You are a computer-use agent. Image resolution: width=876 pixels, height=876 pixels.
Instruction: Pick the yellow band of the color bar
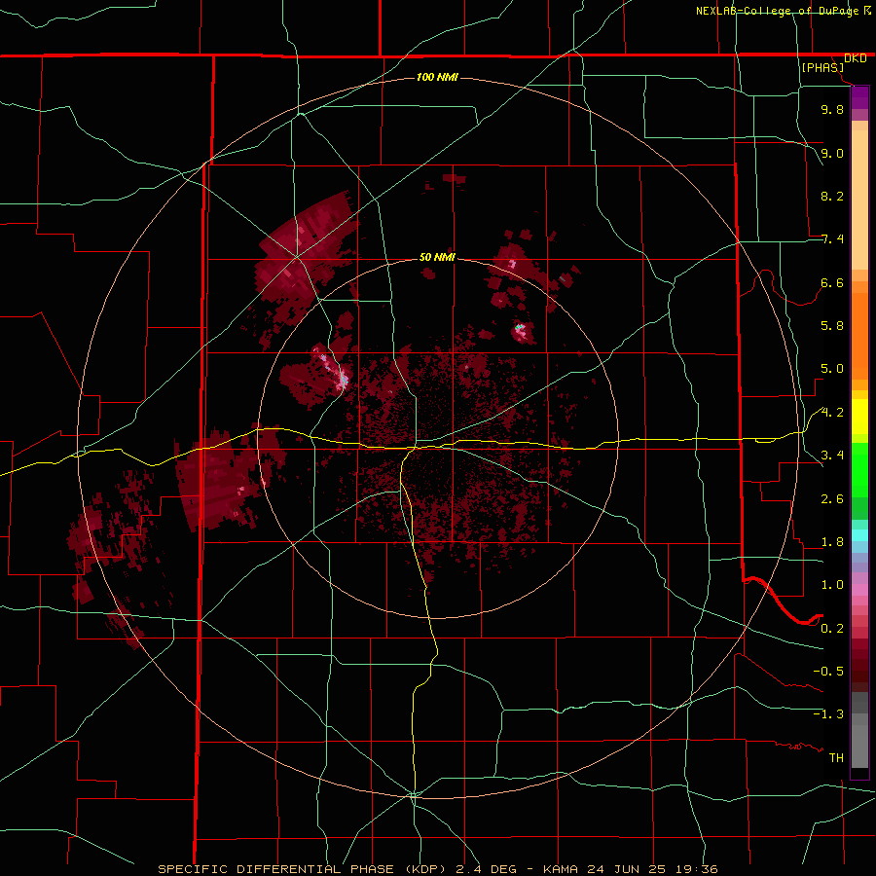[859, 417]
